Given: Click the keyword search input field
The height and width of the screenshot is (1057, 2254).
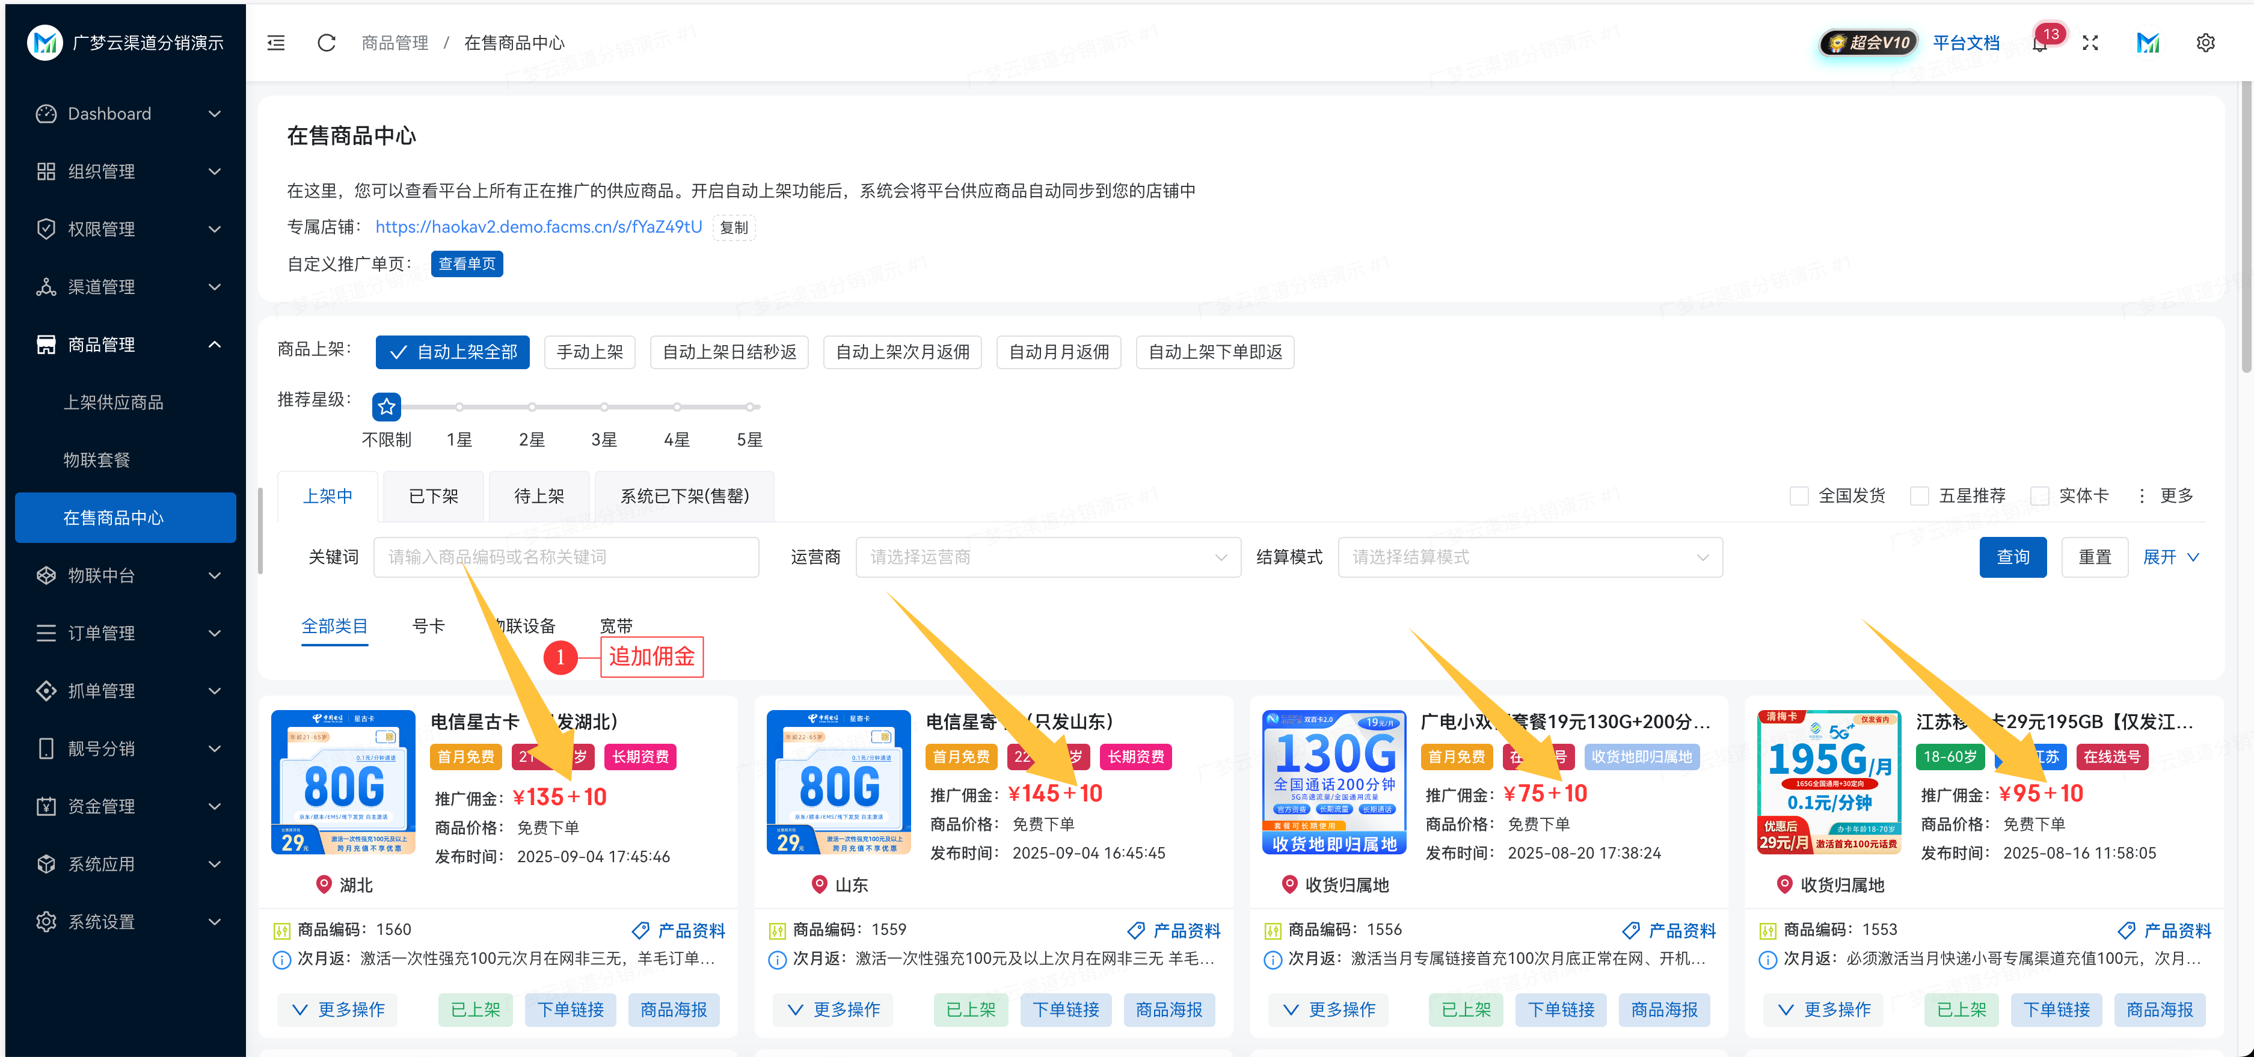Looking at the screenshot, I should [565, 557].
